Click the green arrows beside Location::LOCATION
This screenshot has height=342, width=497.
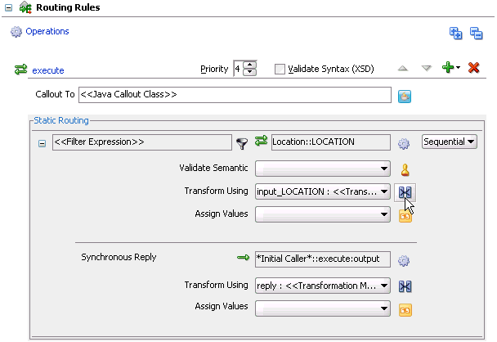[x=262, y=141]
